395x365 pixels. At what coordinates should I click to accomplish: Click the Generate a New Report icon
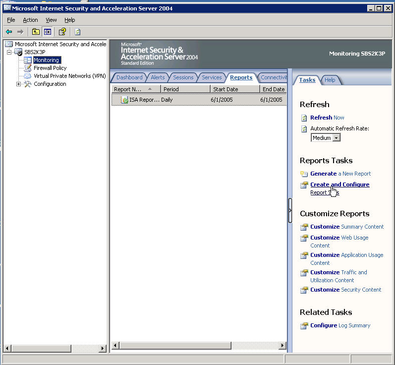click(x=304, y=174)
